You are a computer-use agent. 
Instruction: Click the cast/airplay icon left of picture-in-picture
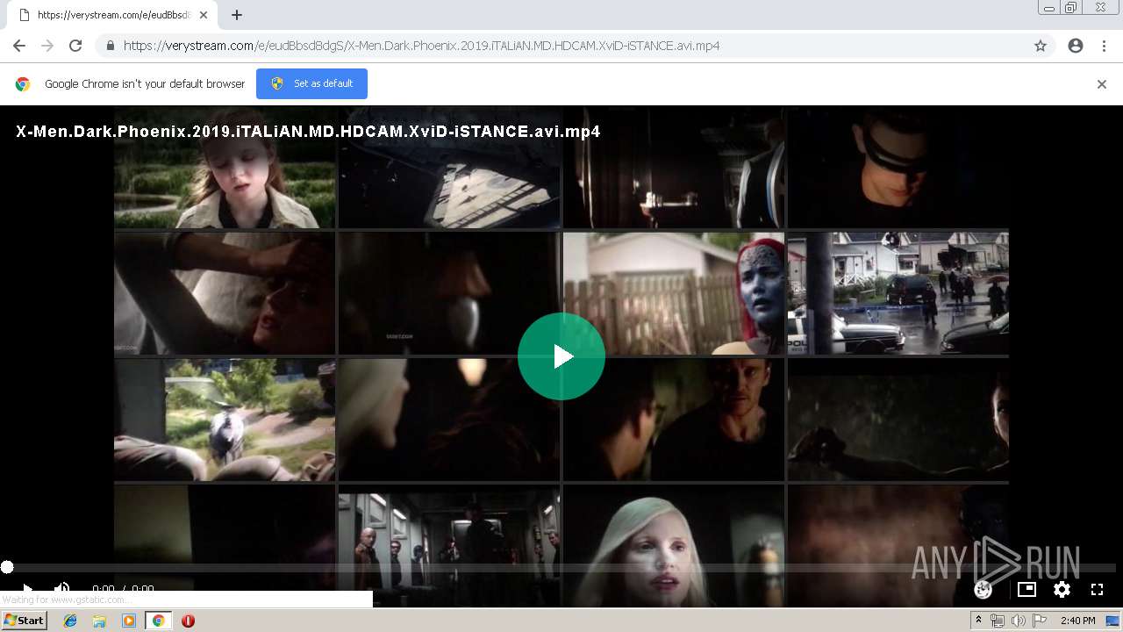click(x=984, y=589)
